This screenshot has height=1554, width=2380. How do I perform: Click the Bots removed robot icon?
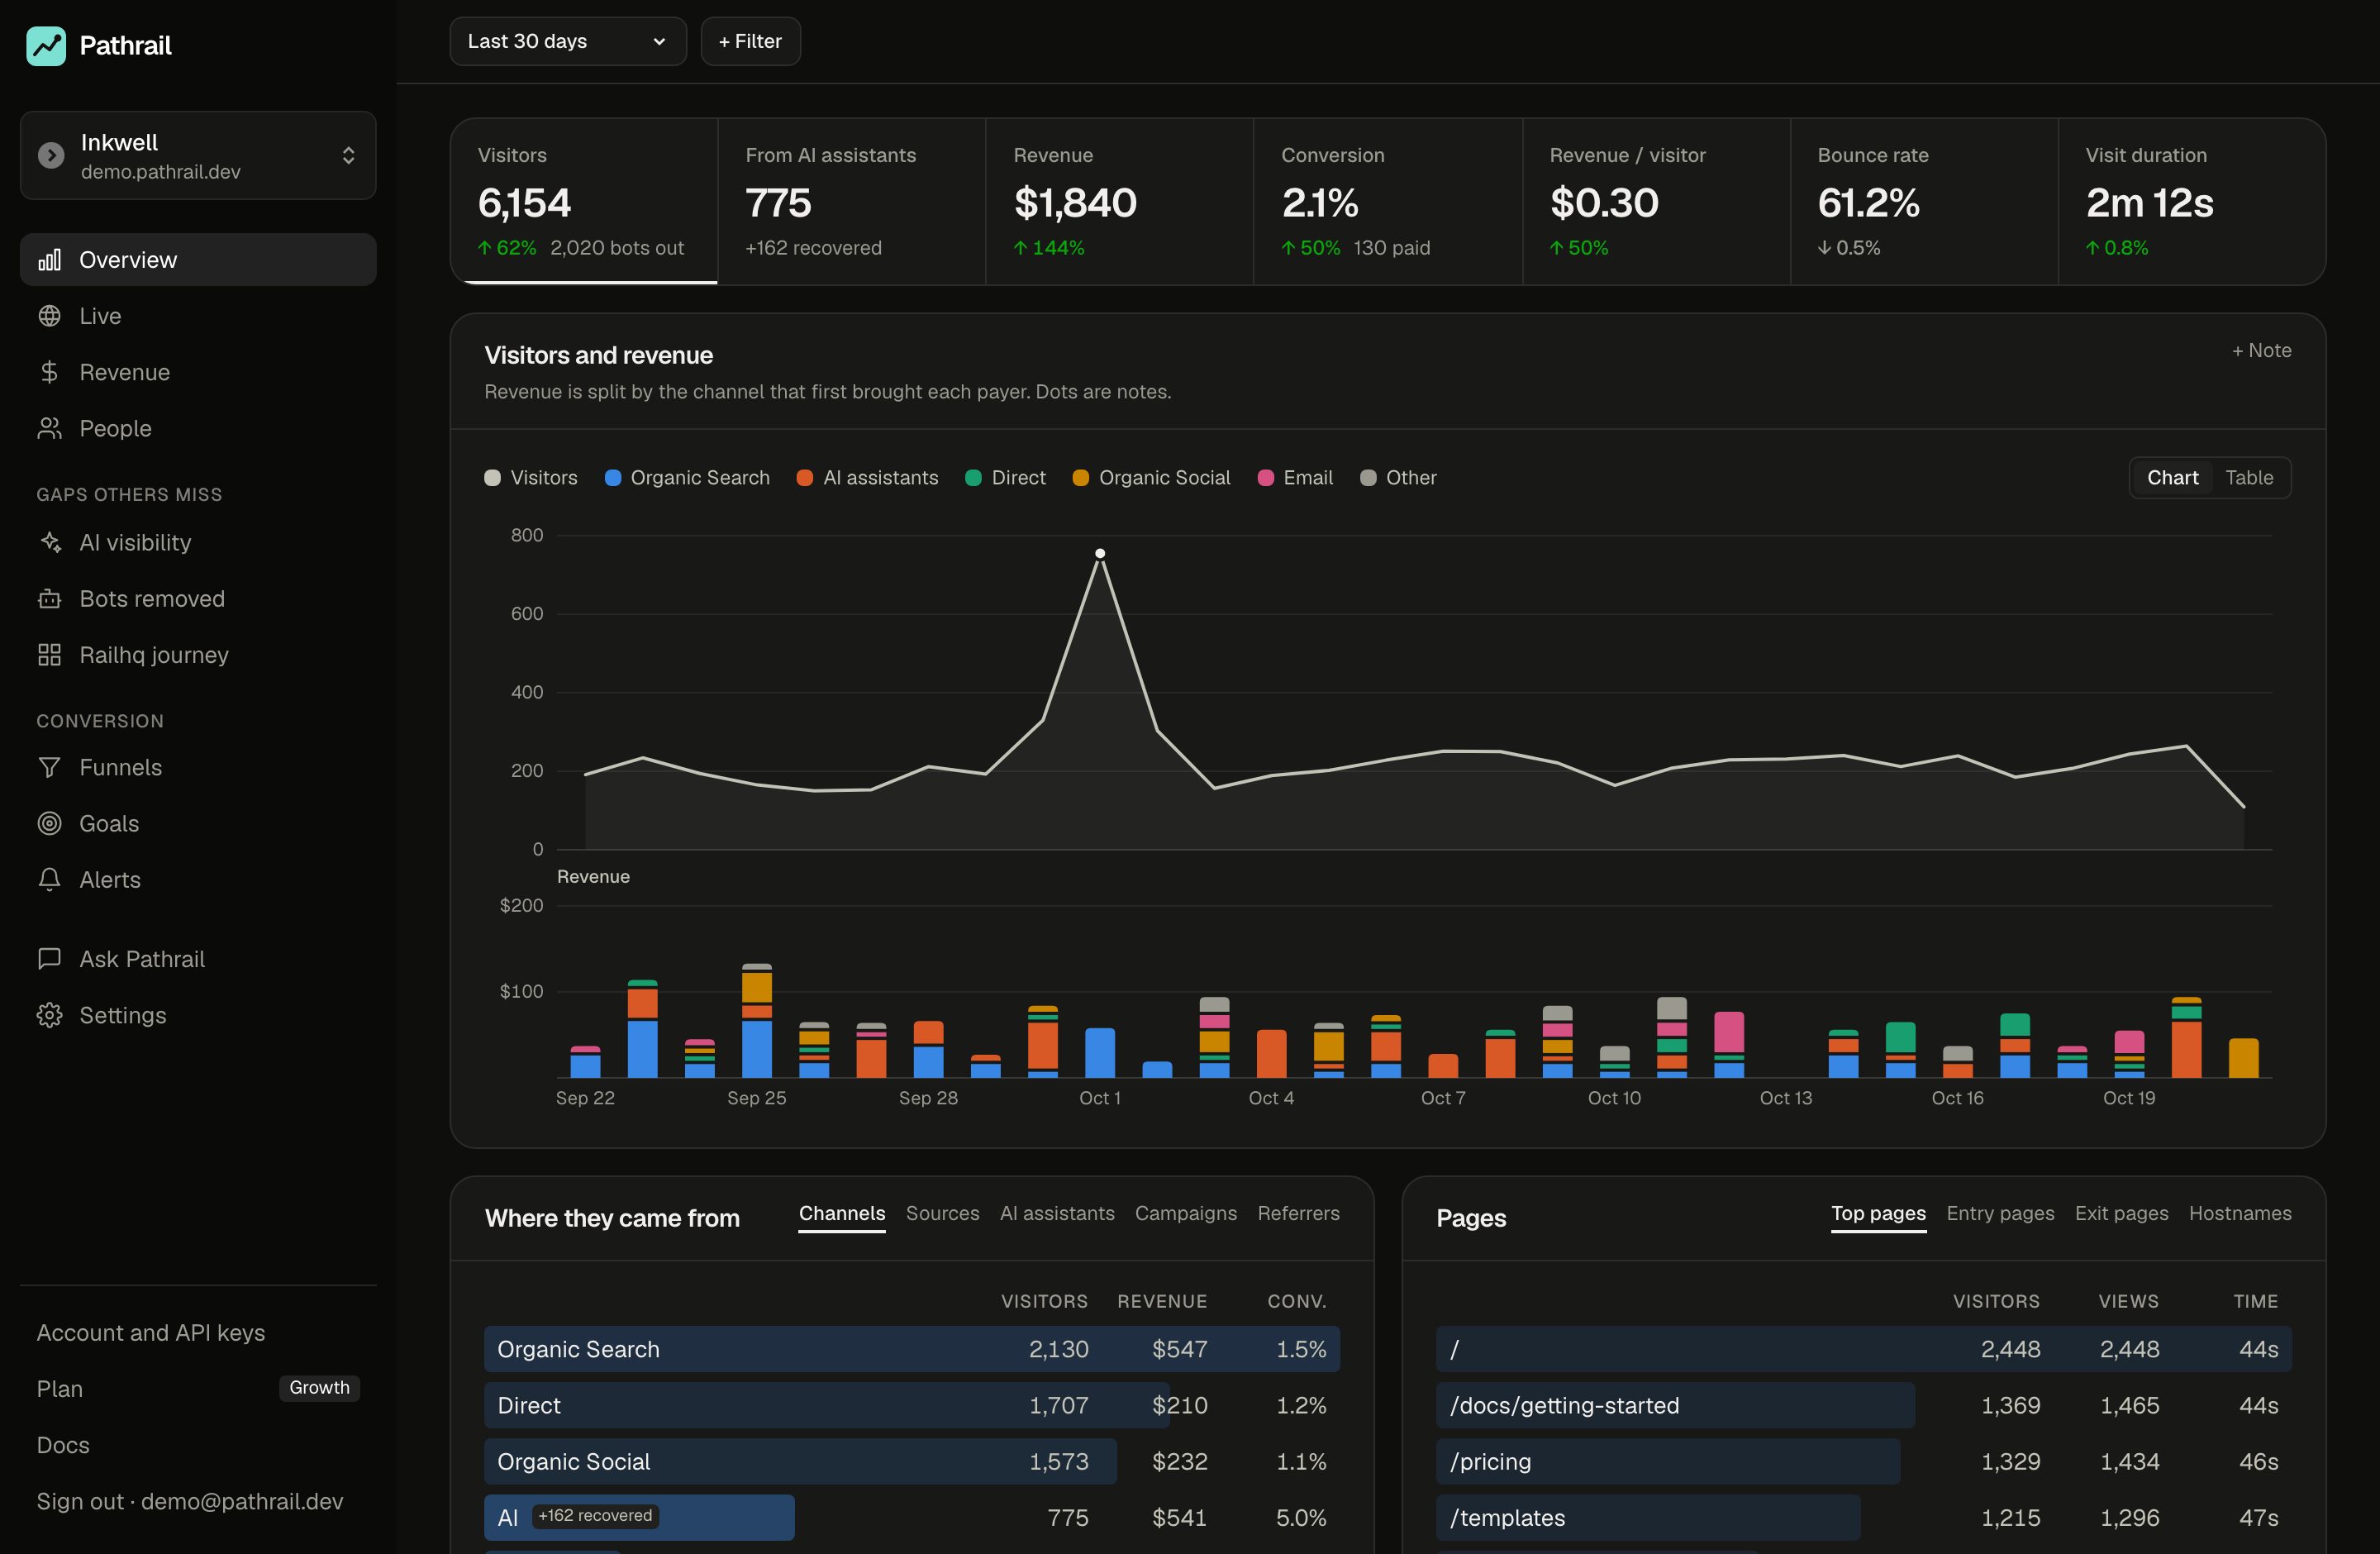[x=49, y=599]
